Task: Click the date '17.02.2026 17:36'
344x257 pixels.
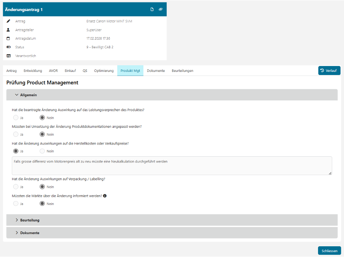Action: pos(98,39)
